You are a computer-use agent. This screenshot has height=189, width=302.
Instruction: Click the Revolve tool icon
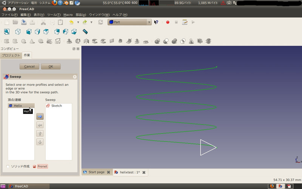[78, 41]
